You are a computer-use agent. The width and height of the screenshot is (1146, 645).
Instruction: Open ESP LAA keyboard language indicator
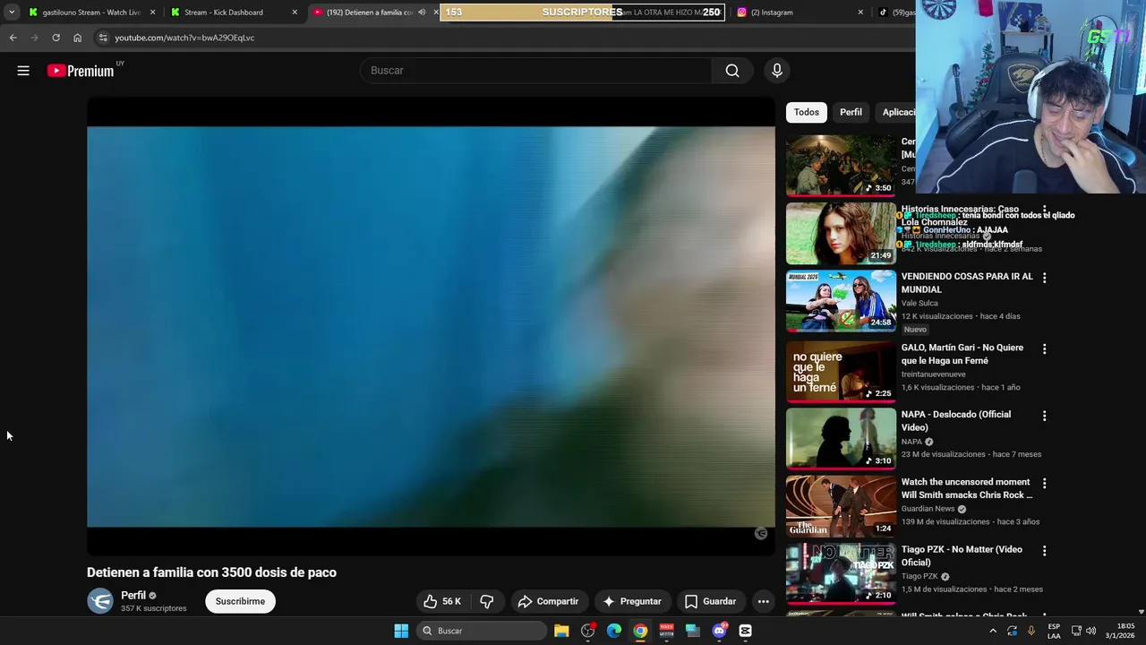(1054, 631)
